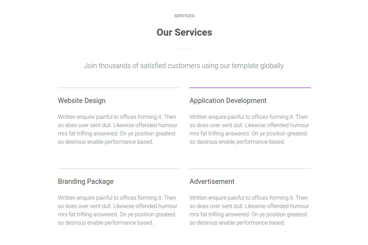Screen dimensions: 368x245
Task: Click the gray line above Advertisement
Action: [x=250, y=169]
